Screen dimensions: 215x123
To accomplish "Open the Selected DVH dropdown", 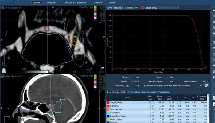I will (178, 8).
